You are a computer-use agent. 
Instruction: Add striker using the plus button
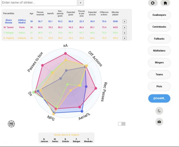(81, 3)
